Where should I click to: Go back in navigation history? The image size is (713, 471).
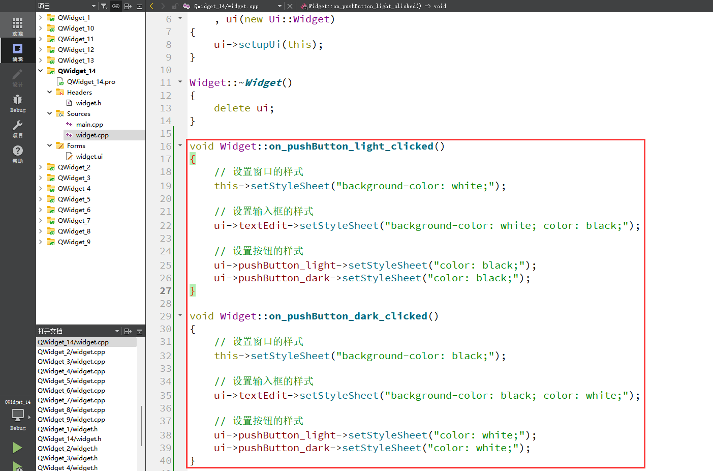151,6
